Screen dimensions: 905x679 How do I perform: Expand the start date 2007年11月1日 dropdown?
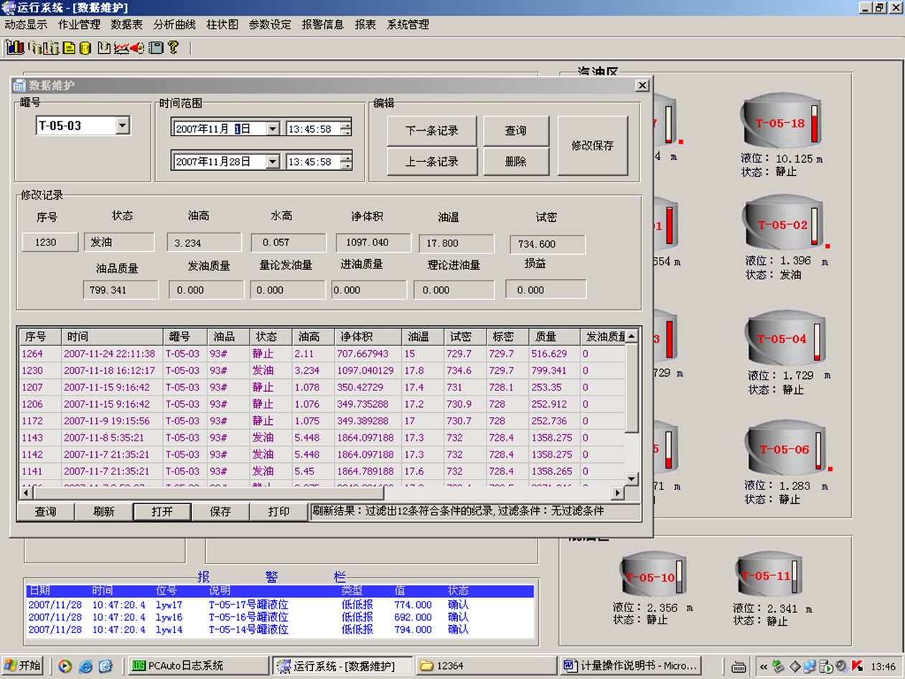pos(273,129)
